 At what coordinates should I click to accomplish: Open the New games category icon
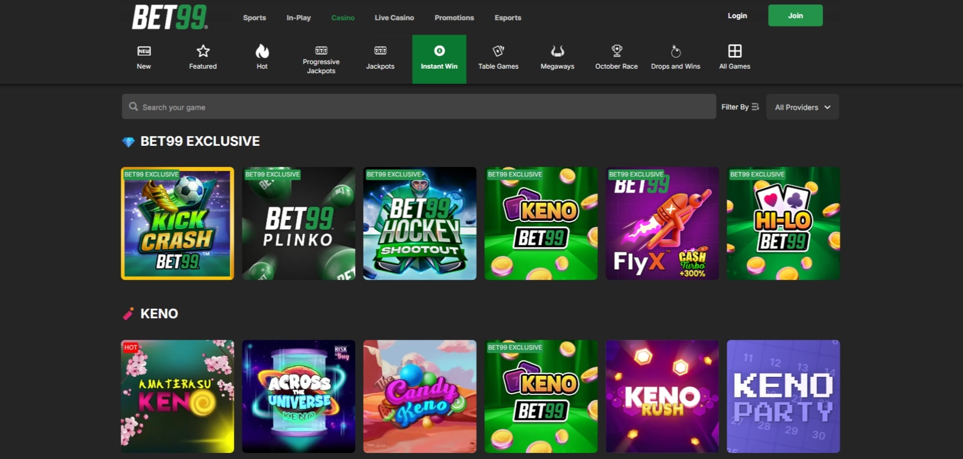144,51
